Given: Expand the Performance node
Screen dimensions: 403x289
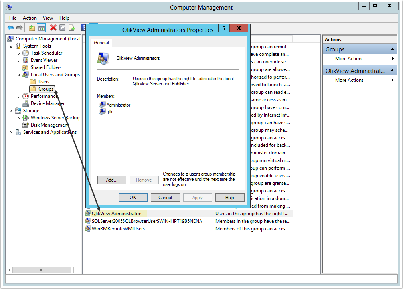Looking at the screenshot, I should [18, 97].
